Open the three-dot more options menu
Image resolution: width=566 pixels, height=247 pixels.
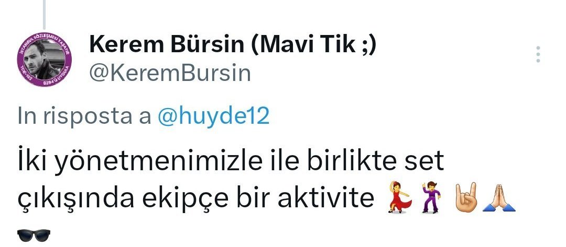pos(538,54)
